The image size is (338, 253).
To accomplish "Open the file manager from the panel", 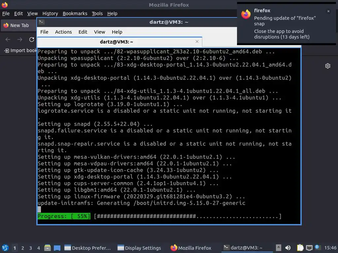I will [x=48, y=248].
